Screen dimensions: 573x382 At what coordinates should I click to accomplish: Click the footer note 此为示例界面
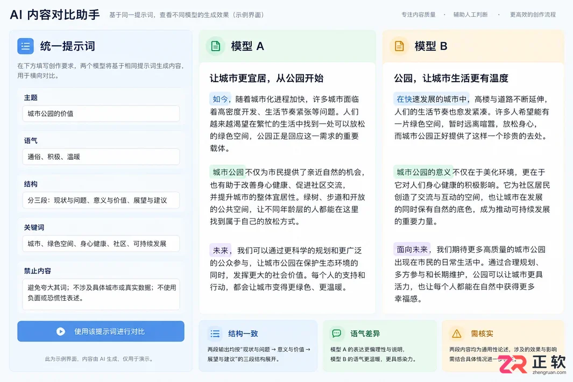pyautogui.click(x=99, y=359)
